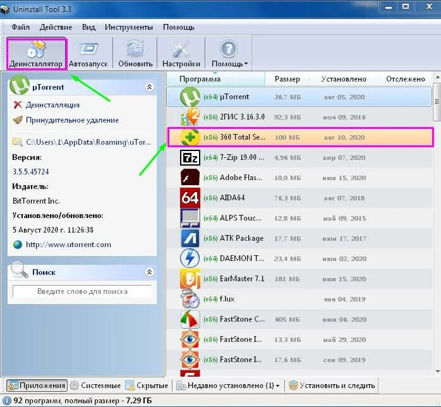The width and height of the screenshot is (441, 407).
Task: Click Принудительное удаление link
Action: pos(72,120)
